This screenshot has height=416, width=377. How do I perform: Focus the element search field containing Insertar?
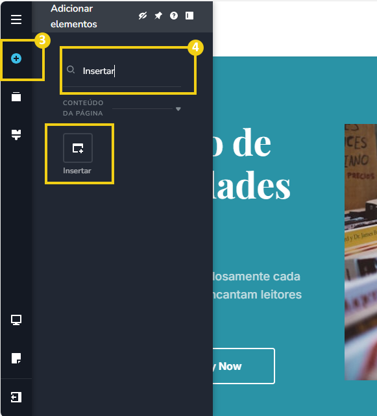[122, 71]
